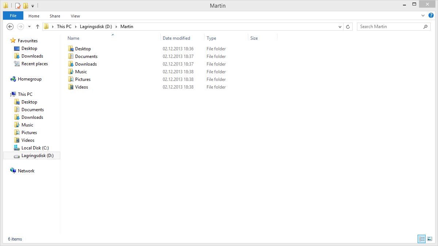Image resolution: width=438 pixels, height=246 pixels.
Task: Expand the chevron before This PC in the address bar
Action: (x=53, y=27)
